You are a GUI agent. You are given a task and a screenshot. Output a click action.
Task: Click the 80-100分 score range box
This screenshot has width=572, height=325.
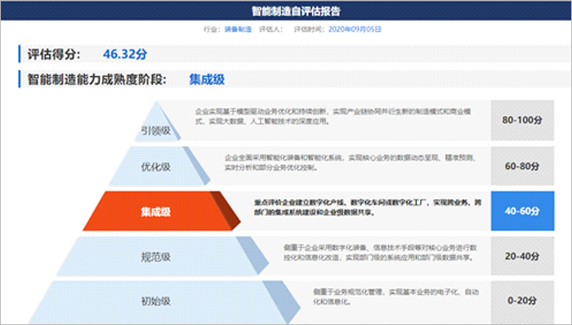point(522,120)
